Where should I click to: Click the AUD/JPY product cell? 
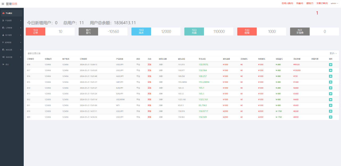(x=120, y=76)
